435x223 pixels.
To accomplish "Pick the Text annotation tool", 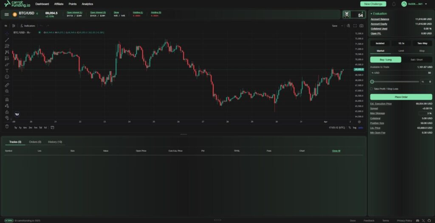I will [x=7, y=71].
